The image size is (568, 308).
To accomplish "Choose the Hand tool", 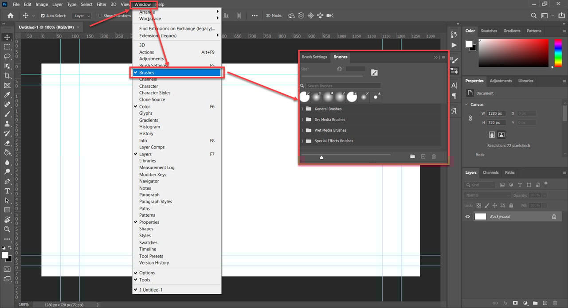I will pyautogui.click(x=7, y=220).
